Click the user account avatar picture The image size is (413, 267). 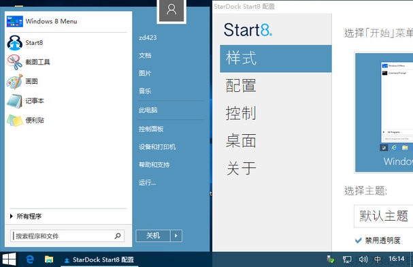pos(171,10)
